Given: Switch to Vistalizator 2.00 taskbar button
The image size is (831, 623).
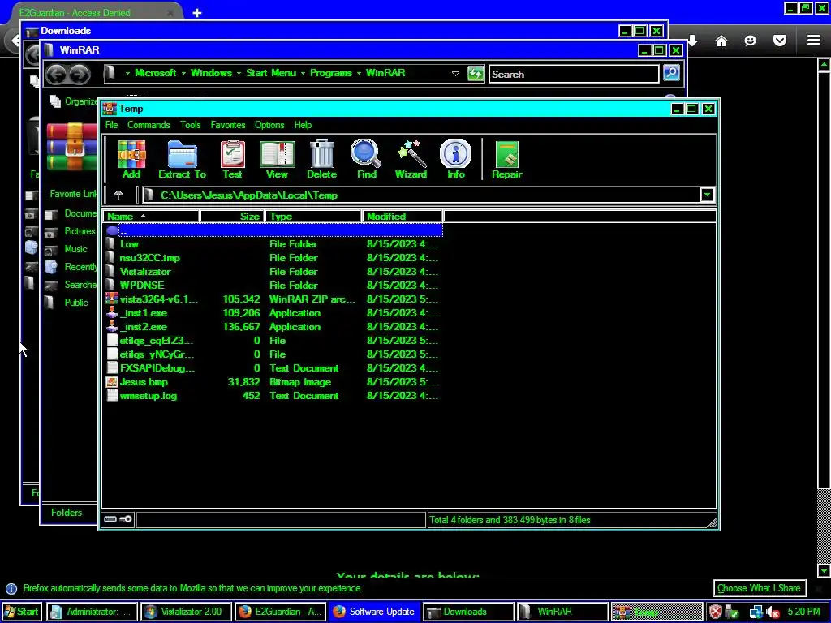Looking at the screenshot, I should point(186,612).
